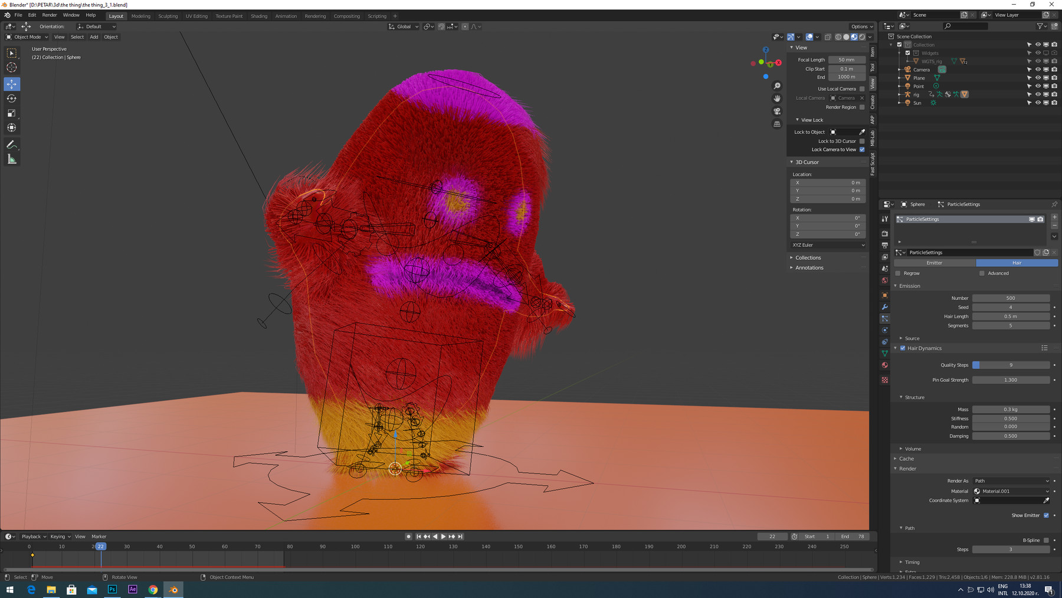The width and height of the screenshot is (1062, 598).
Task: Adjust the Quality Steps slider
Action: 1011,365
